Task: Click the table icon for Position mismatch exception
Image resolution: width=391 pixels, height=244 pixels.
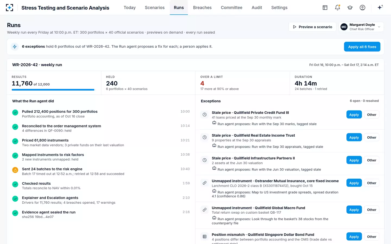Action: (205, 237)
